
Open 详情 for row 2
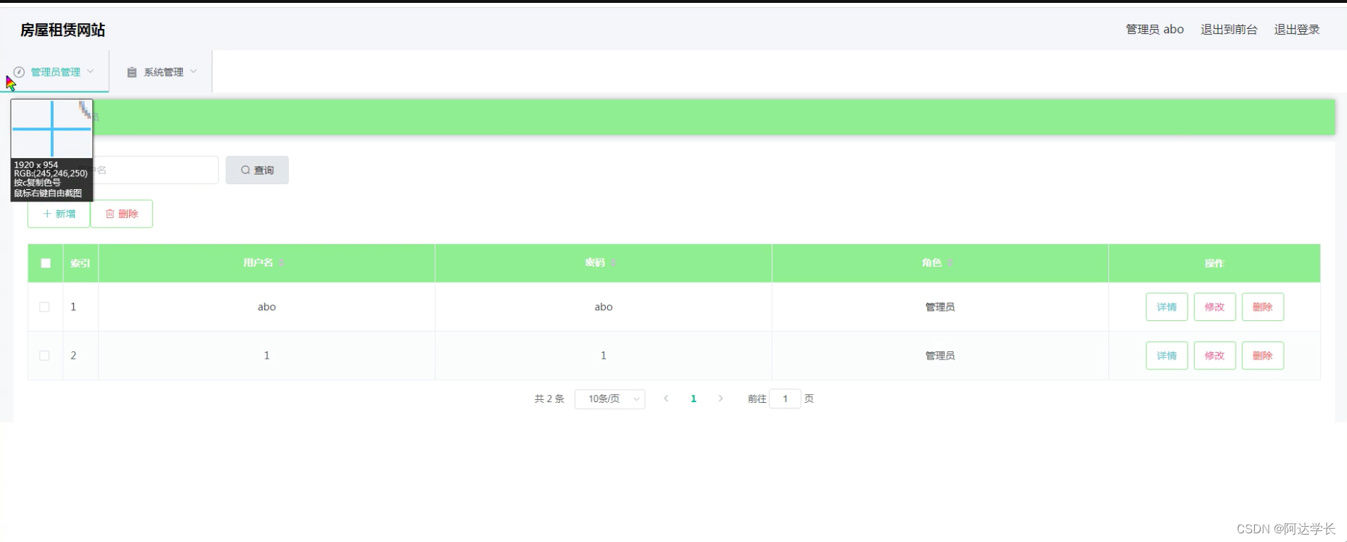pyautogui.click(x=1167, y=356)
